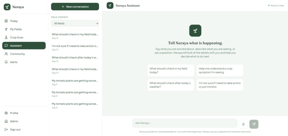Viewport: 288px width, 136px height.
Task: Click the Neraya brand name in sidebar
Action: [x=18, y=7]
